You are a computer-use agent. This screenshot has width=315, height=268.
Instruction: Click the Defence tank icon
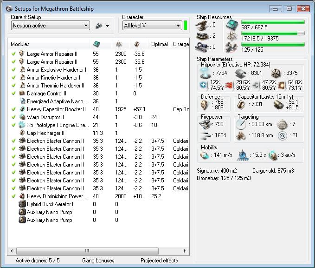[205, 105]
